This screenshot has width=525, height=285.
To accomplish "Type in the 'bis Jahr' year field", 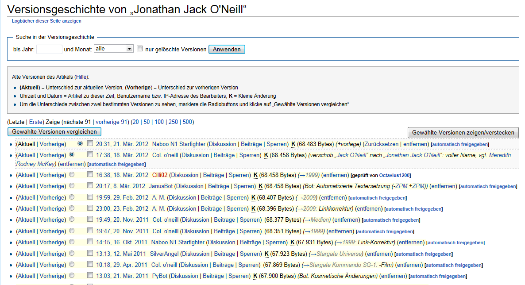I will coord(49,49).
